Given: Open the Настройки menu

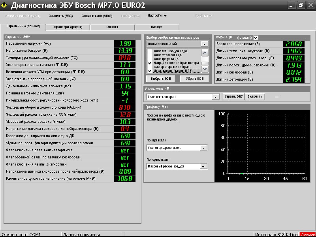Looking at the screenshot, I should [157, 15].
